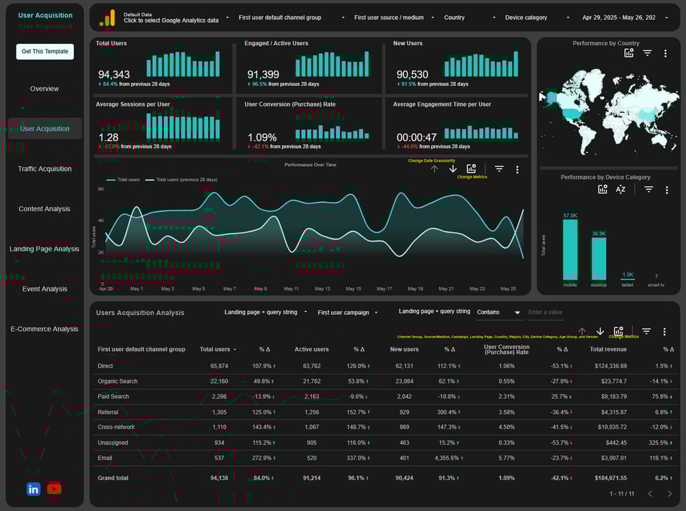
Task: Sort table by Active users column header
Action: 311,349
